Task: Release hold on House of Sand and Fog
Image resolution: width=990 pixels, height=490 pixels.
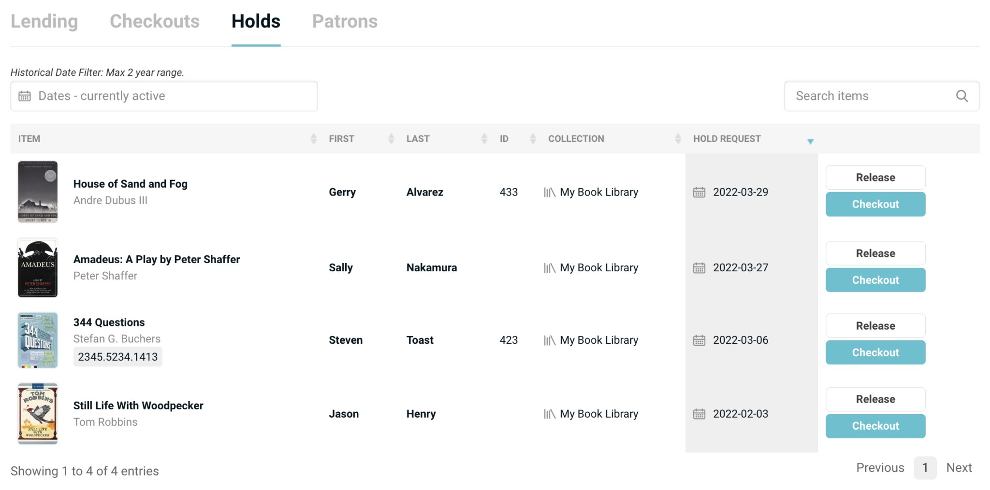Action: point(875,178)
